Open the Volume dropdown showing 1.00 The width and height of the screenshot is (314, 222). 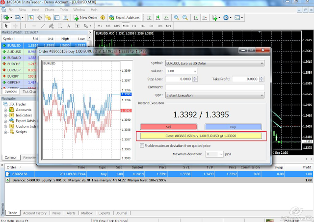[x=195, y=71]
